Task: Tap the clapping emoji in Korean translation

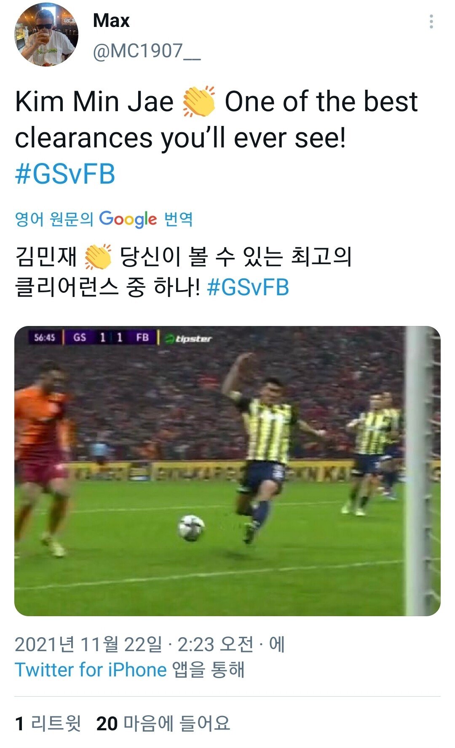Action: pos(98,256)
